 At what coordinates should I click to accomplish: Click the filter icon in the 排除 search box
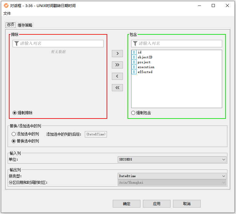tap(17, 44)
